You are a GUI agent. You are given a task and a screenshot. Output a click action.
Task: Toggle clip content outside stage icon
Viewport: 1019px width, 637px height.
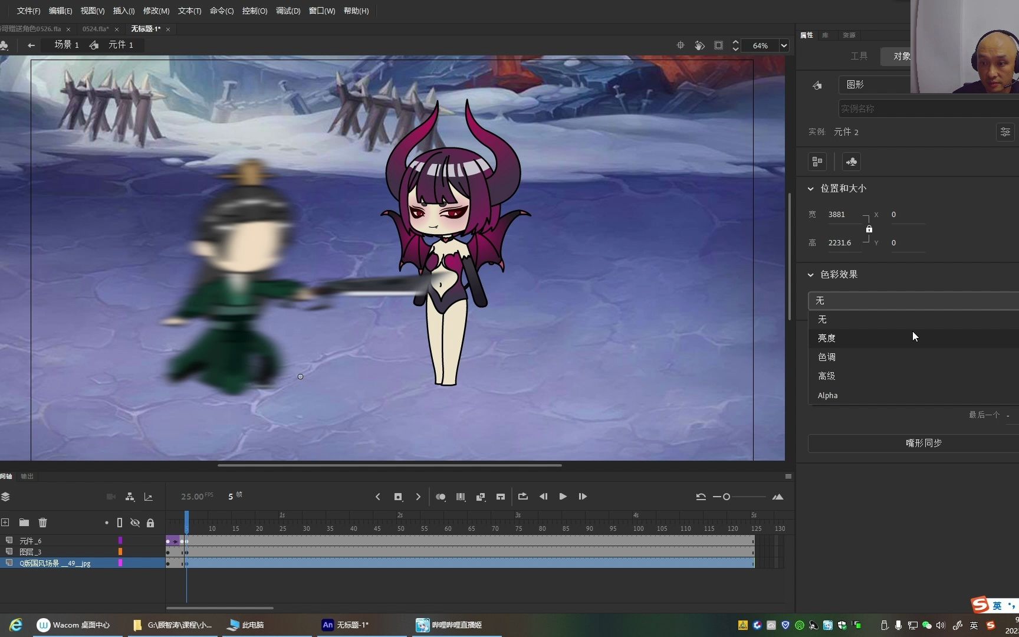718,45
